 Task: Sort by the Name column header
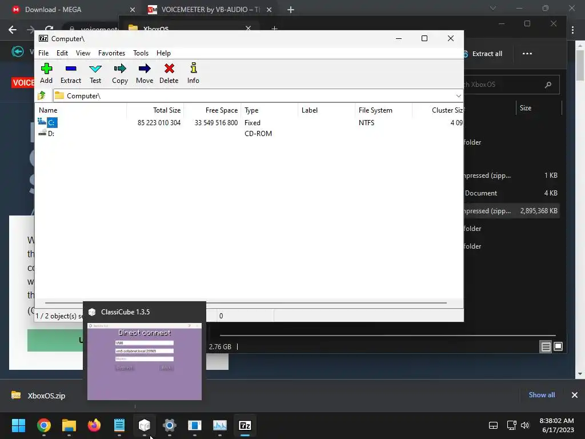(81, 110)
